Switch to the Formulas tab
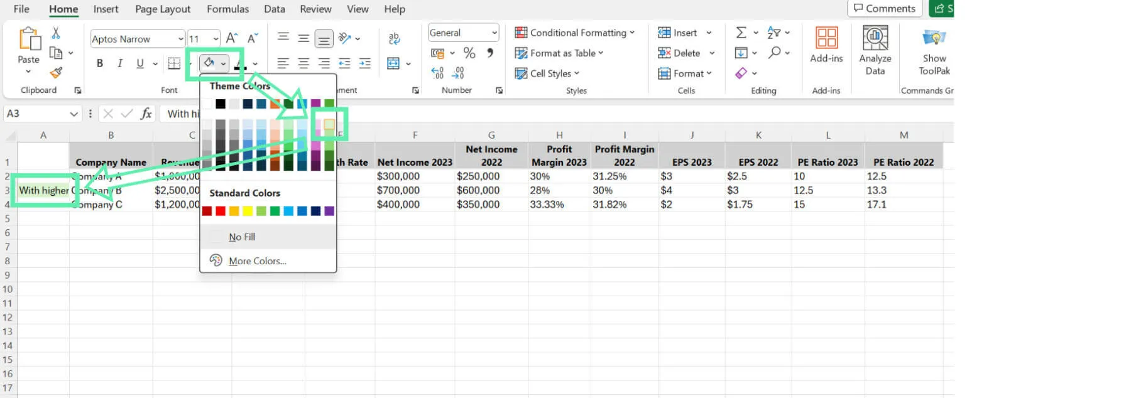Viewport: 1131px width, 398px height. (x=227, y=9)
